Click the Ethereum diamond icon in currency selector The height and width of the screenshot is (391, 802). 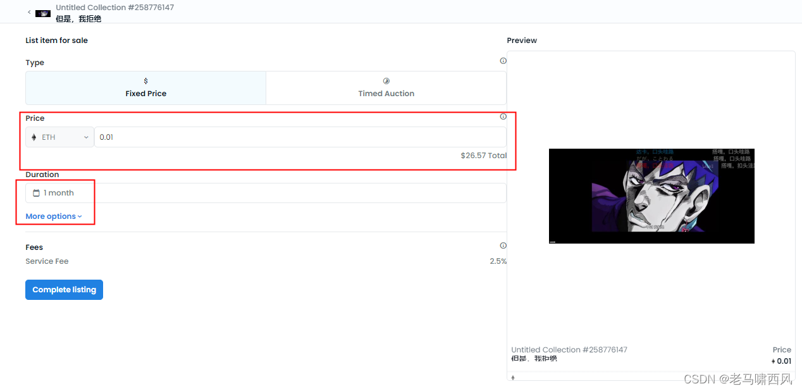point(34,137)
